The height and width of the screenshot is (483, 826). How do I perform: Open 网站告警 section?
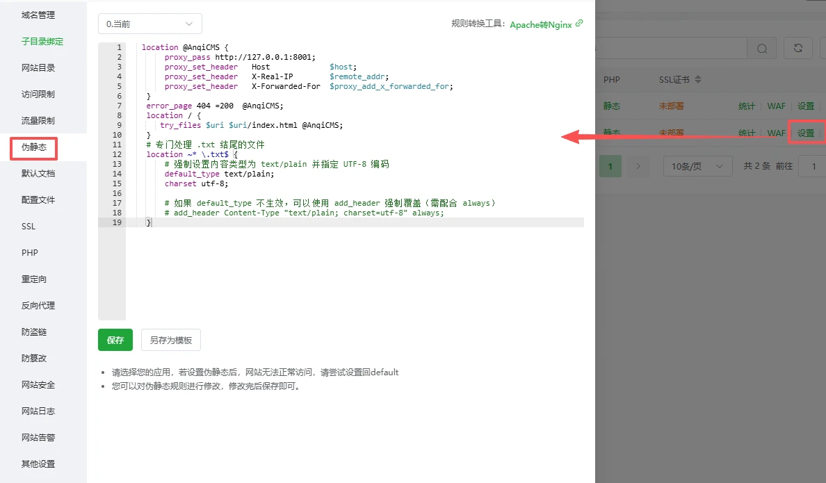point(38,438)
